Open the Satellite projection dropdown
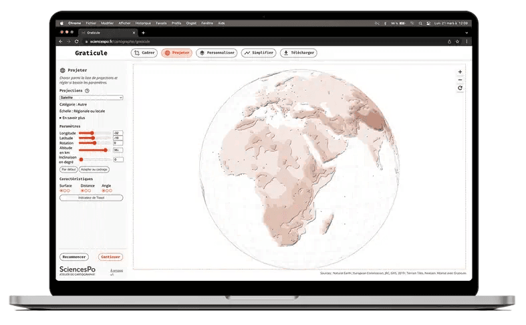 click(91, 98)
